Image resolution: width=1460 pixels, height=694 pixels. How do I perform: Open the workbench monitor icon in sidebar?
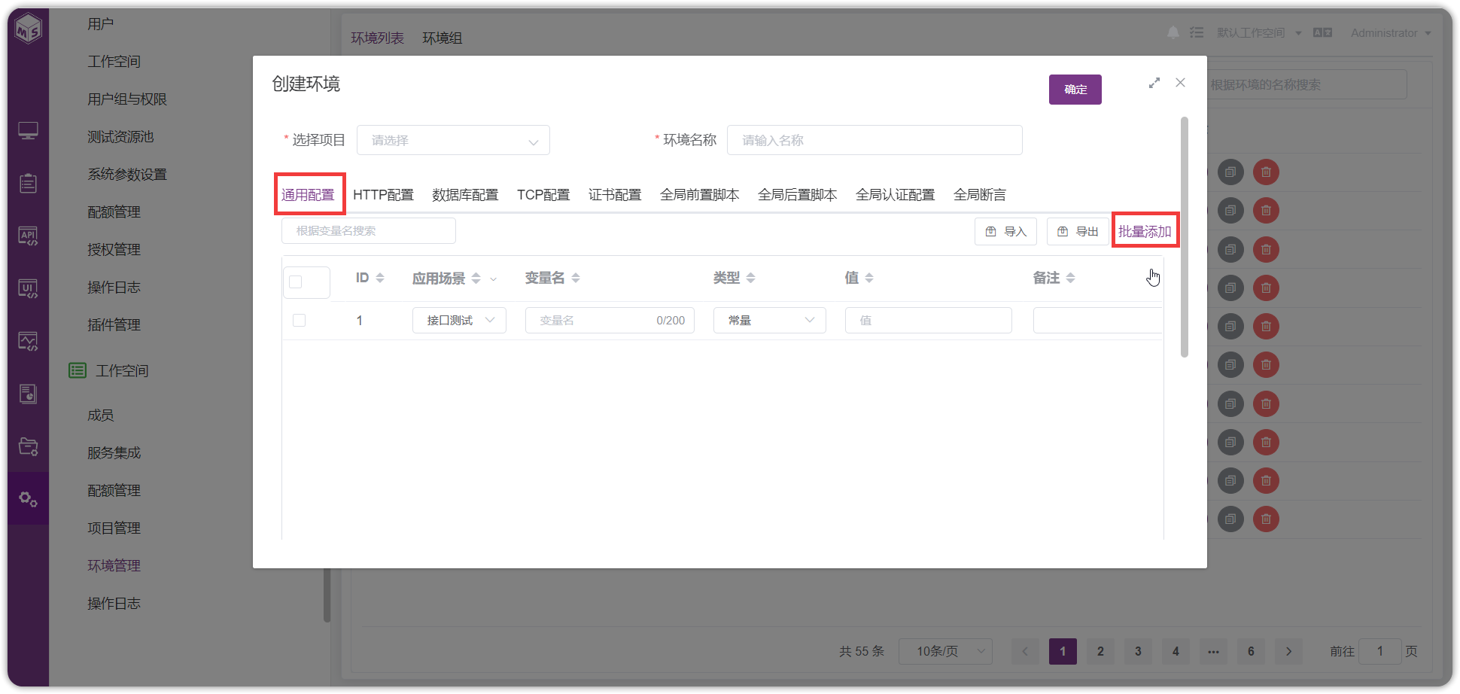point(28,131)
